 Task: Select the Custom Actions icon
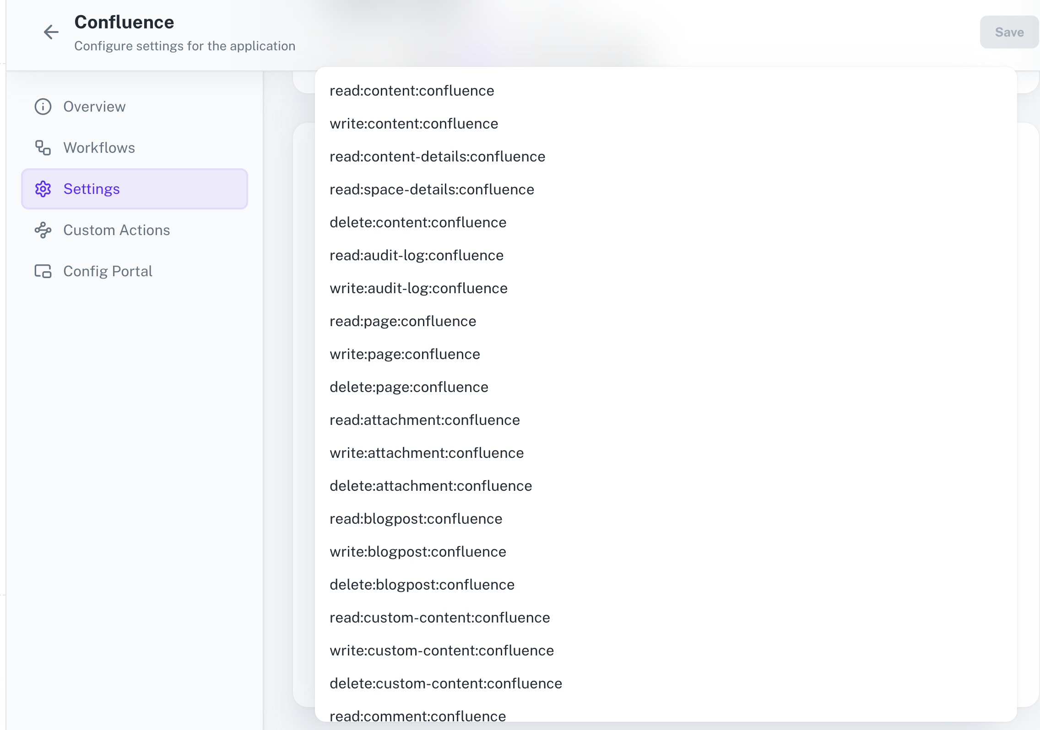click(x=43, y=230)
